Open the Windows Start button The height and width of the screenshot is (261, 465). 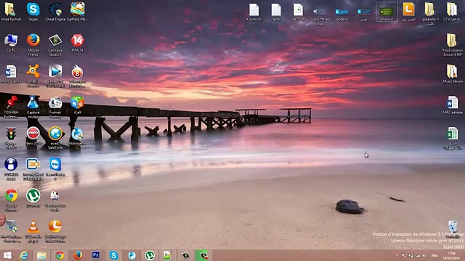coord(7,256)
